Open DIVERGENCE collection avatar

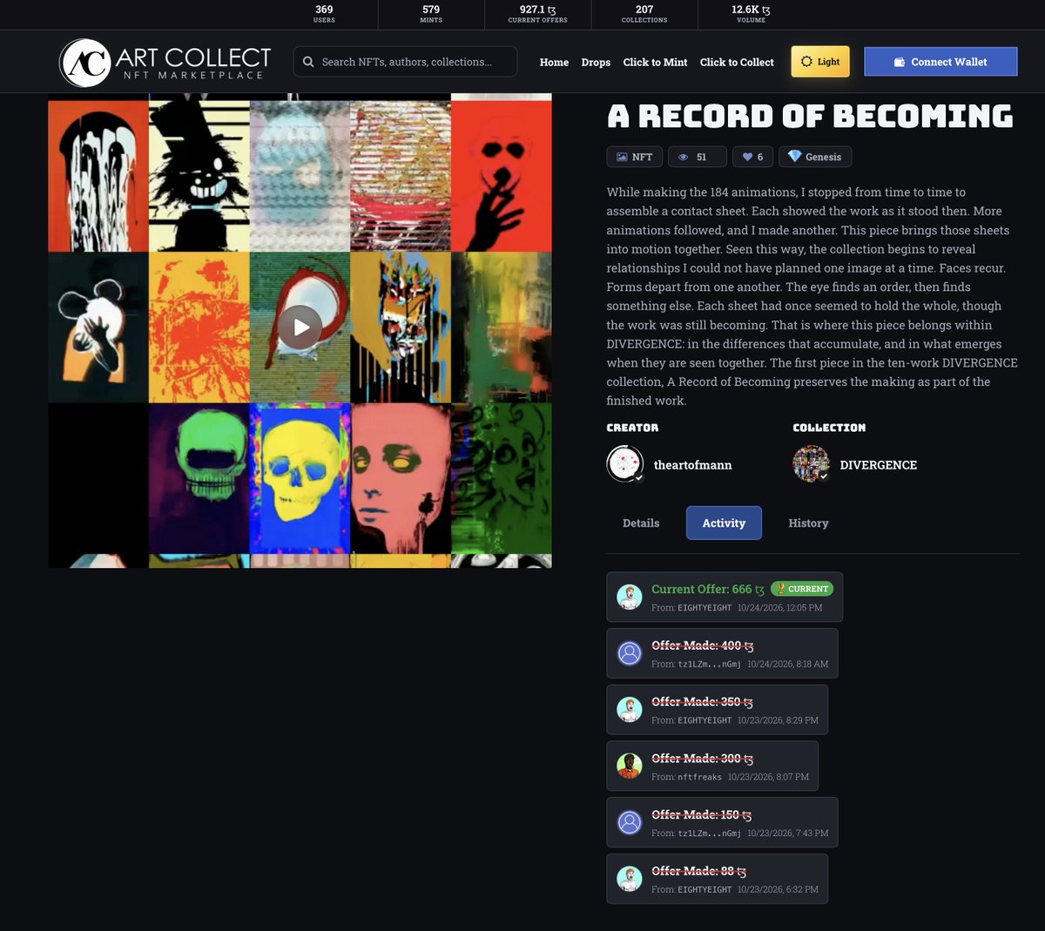(811, 464)
